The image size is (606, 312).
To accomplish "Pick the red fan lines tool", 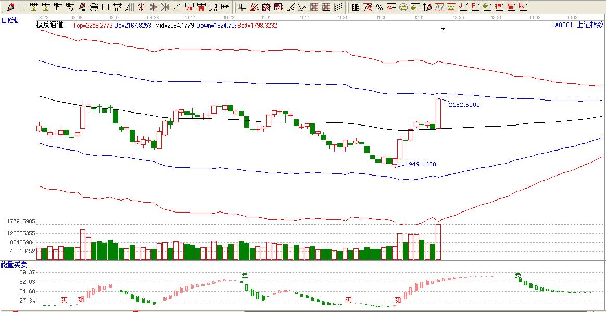I will [254, 7].
